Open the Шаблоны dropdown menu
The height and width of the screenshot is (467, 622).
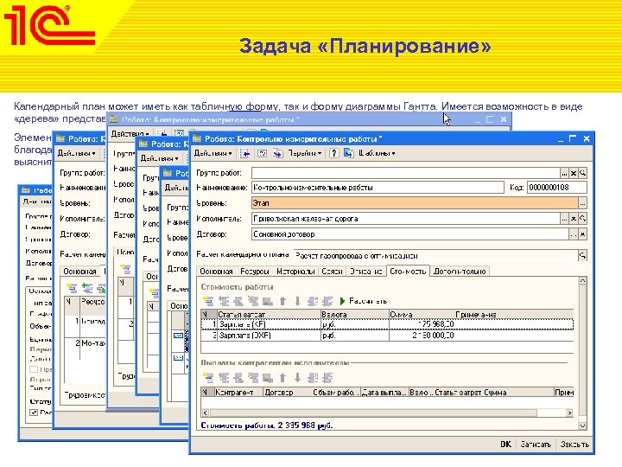coord(377,153)
